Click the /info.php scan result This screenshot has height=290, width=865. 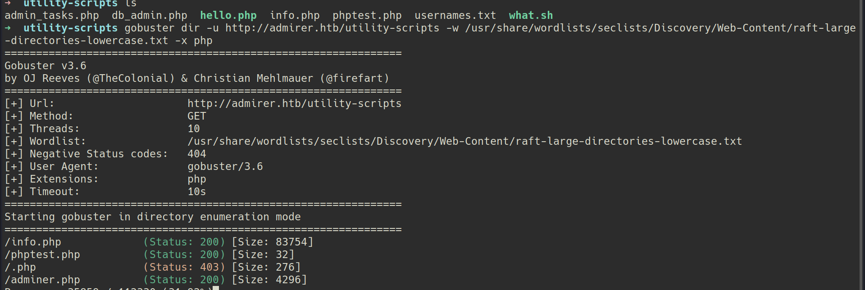tap(33, 242)
